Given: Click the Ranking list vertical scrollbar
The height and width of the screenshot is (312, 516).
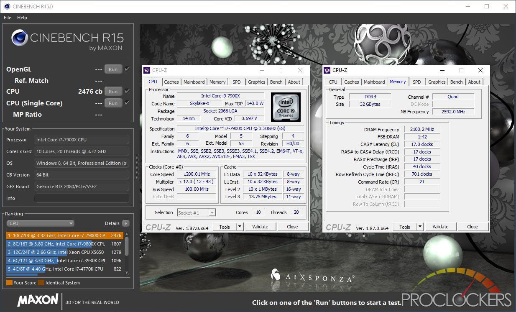Looking at the screenshot, I should pyautogui.click(x=126, y=253).
